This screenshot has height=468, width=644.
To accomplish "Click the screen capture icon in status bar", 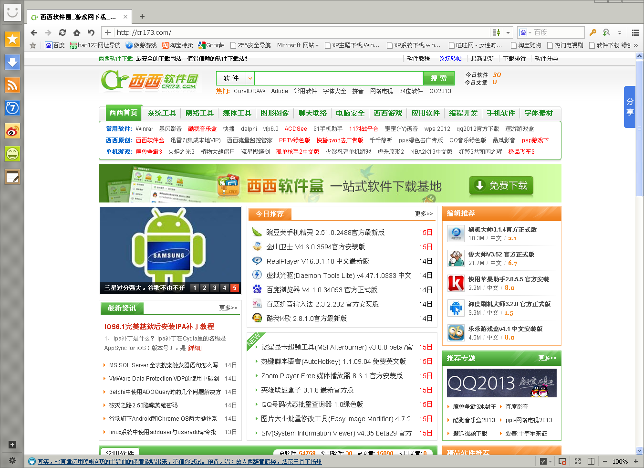I will (562, 461).
